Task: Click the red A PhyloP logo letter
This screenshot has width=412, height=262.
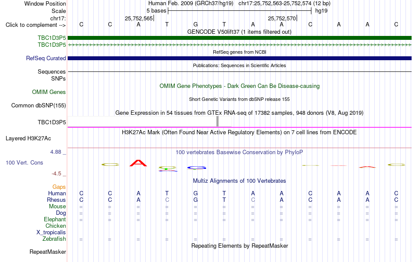Action: [138, 163]
